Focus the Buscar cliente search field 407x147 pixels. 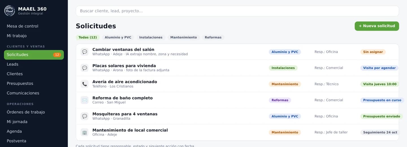point(237,11)
